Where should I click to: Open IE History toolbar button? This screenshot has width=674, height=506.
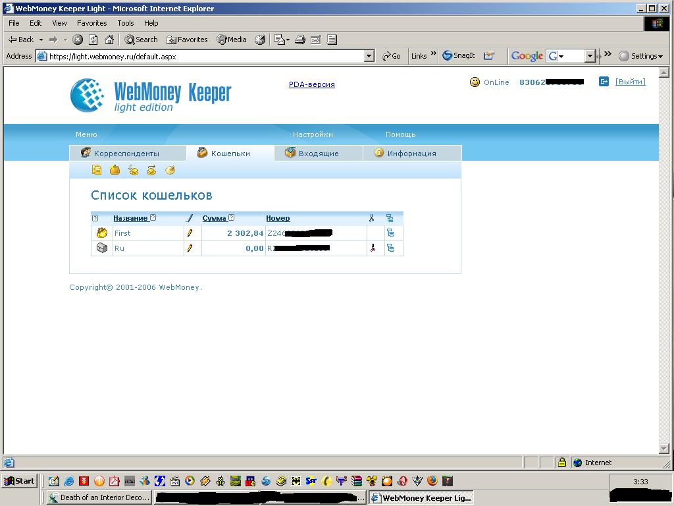pos(260,40)
